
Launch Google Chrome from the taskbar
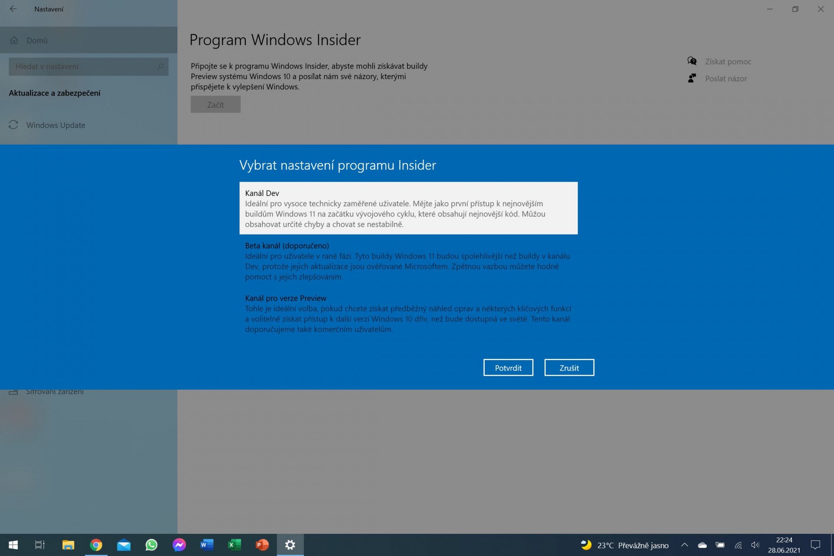point(96,545)
